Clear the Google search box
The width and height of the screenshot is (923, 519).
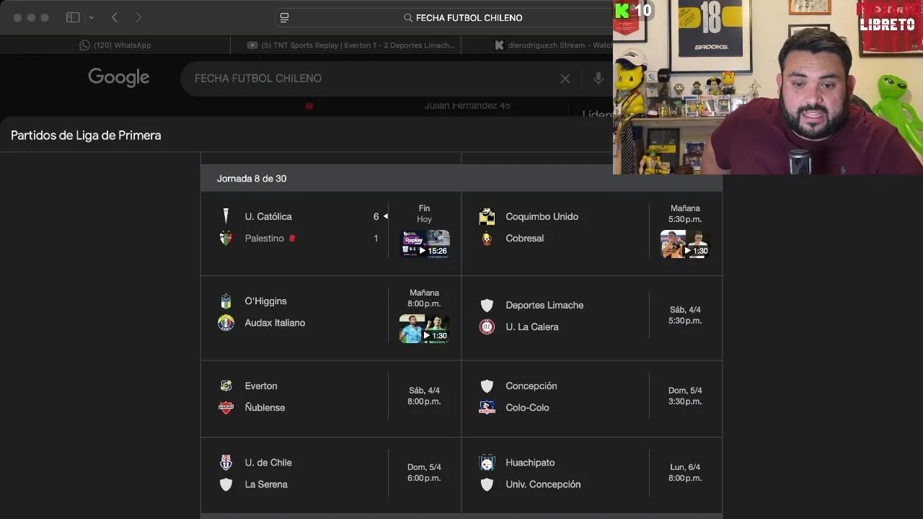point(565,79)
